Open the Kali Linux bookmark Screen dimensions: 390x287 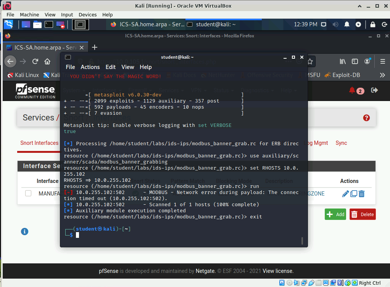[x=23, y=75]
